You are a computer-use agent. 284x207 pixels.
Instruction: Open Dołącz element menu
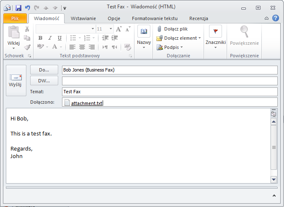tap(178, 38)
